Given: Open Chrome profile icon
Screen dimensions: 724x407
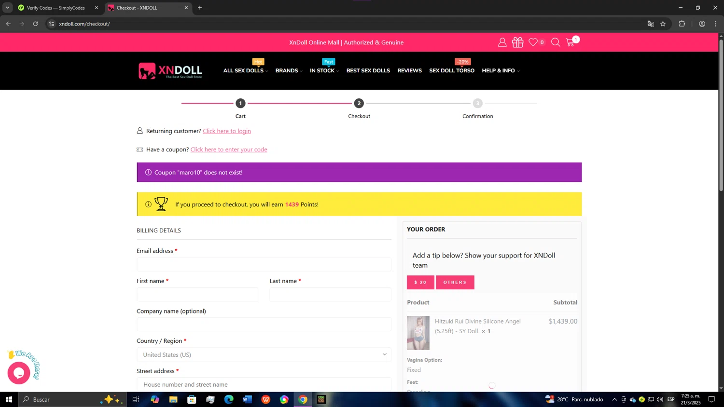Looking at the screenshot, I should [702, 24].
